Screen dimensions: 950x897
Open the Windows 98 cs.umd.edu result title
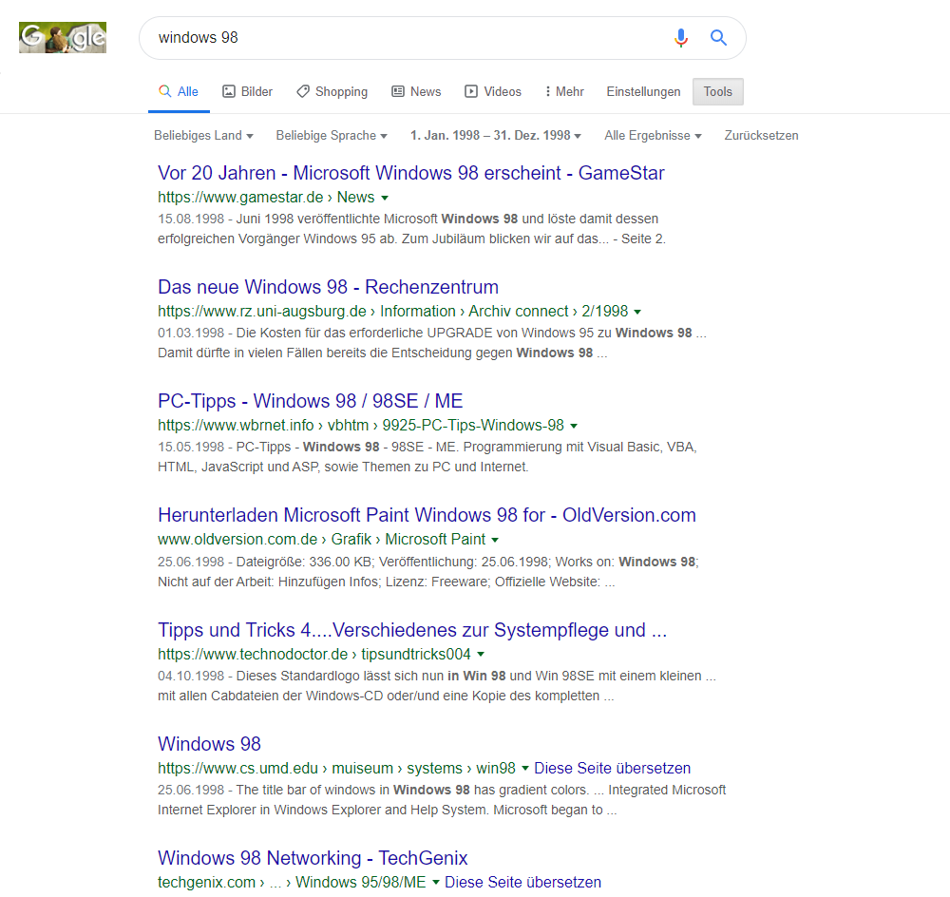pyautogui.click(x=209, y=744)
